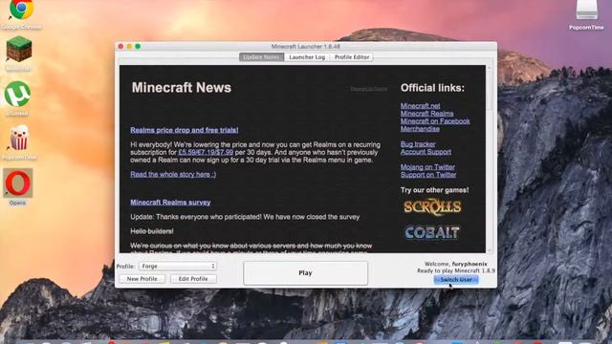The width and height of the screenshot is (612, 344).
Task: Close the Minecraft Launcher window
Action: pyautogui.click(x=120, y=47)
